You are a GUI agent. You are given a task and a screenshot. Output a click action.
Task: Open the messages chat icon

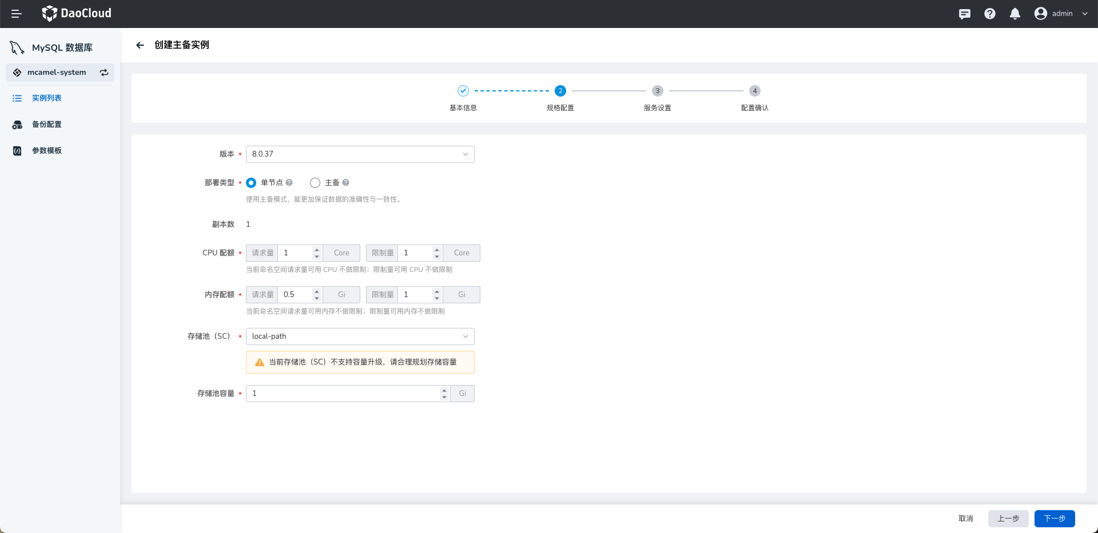pyautogui.click(x=964, y=14)
